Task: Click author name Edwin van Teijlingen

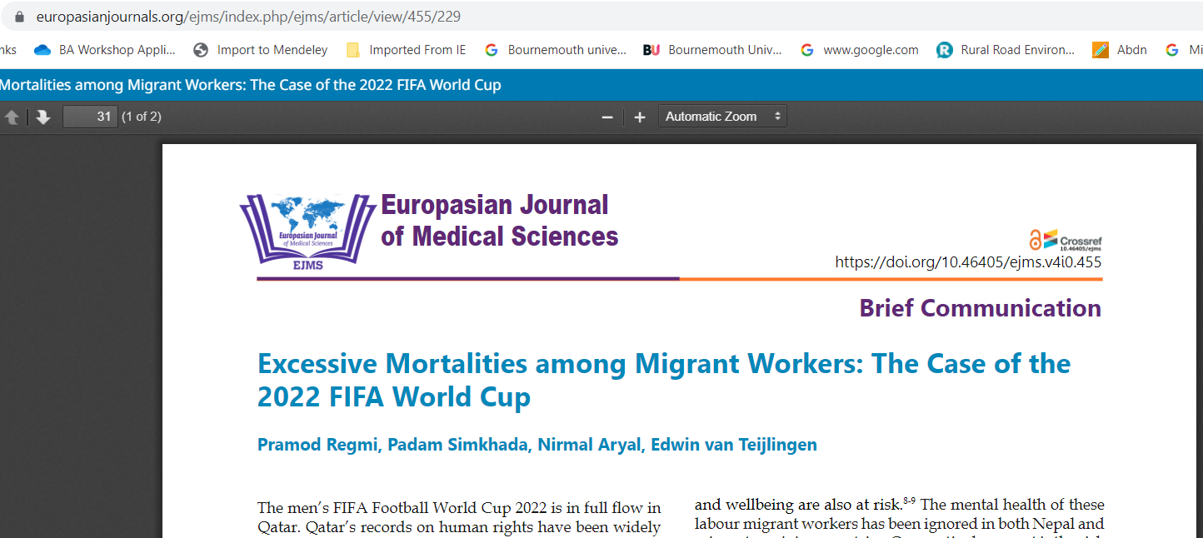Action: pyautogui.click(x=734, y=445)
